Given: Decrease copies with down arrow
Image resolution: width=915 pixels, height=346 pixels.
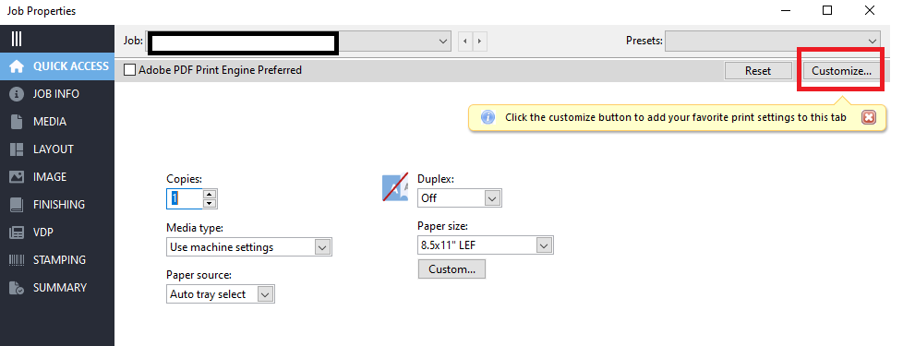Looking at the screenshot, I should [x=211, y=204].
